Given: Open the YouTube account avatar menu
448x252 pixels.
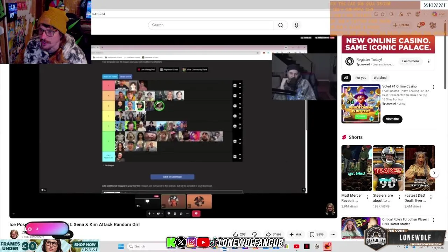Looking at the screenshot, I should 433,25.
